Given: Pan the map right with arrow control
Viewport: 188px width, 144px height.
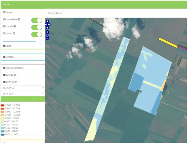Looking at the screenshot, I should (x=49, y=25).
